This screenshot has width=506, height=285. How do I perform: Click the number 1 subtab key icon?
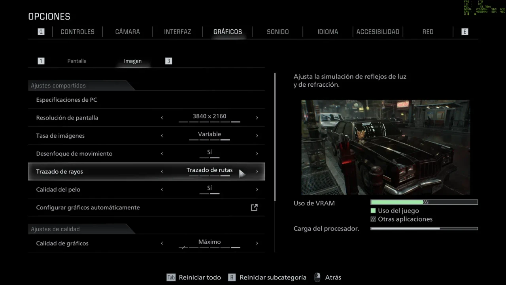point(41,61)
